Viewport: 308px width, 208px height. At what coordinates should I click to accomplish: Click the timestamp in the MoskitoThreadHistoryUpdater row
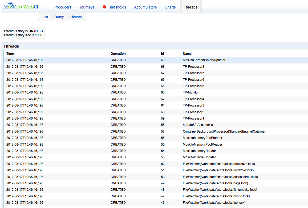25,60
